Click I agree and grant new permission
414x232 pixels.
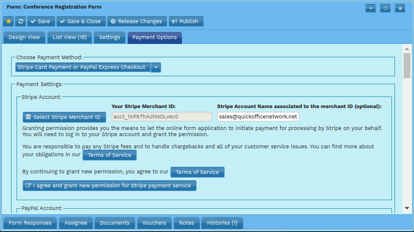tap(109, 186)
